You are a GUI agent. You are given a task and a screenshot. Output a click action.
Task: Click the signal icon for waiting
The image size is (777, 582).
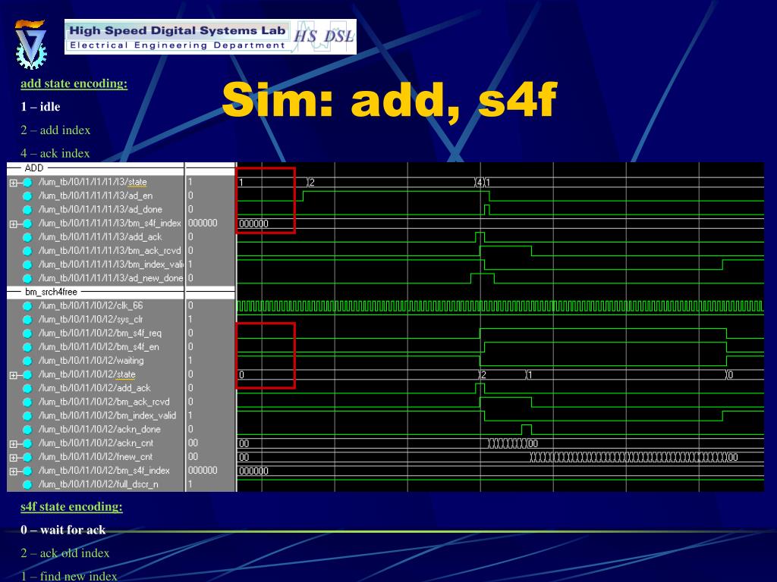(x=27, y=361)
